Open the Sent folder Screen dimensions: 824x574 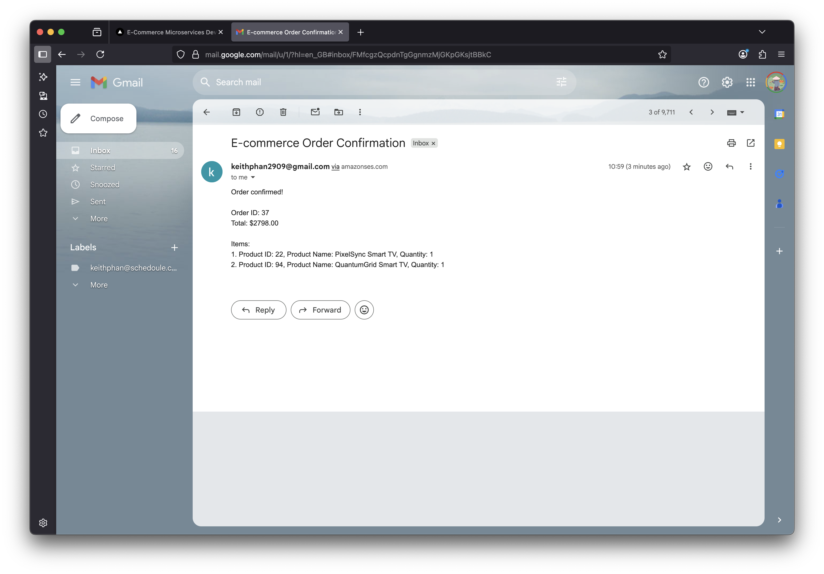[98, 202]
